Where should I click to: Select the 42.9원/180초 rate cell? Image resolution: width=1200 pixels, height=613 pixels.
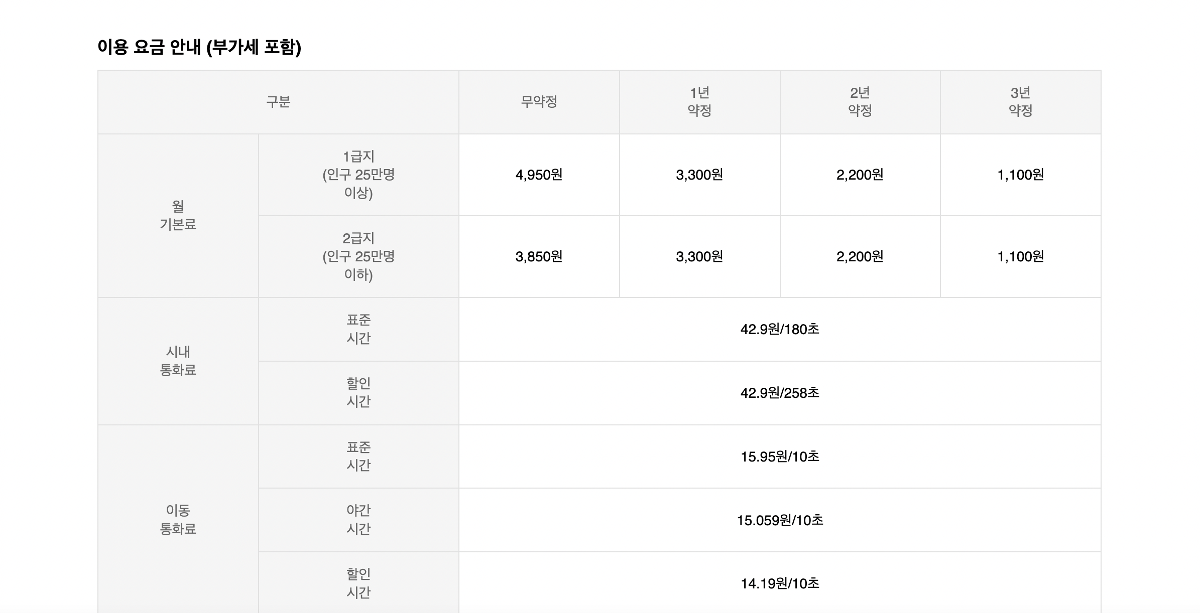[780, 329]
